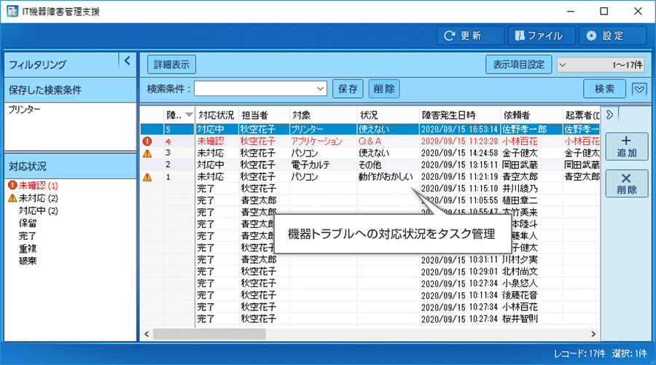Open 表示項目設定 column settings
The width and height of the screenshot is (656, 365).
[518, 65]
